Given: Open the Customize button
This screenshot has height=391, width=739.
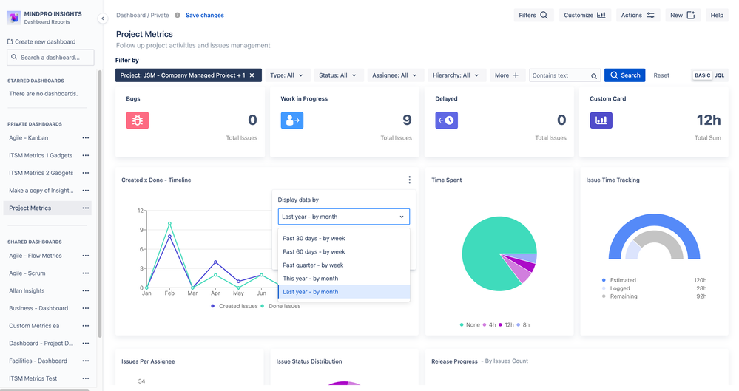Looking at the screenshot, I should pos(584,15).
